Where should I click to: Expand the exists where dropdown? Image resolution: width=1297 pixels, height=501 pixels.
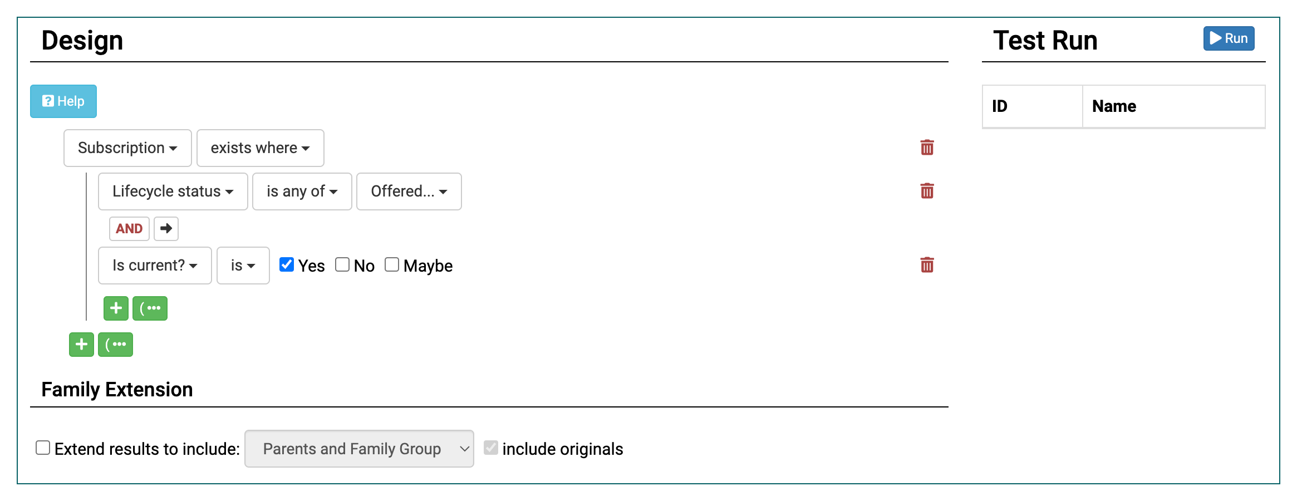(x=260, y=148)
